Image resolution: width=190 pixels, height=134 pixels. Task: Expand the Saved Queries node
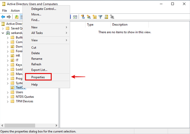point(3,29)
